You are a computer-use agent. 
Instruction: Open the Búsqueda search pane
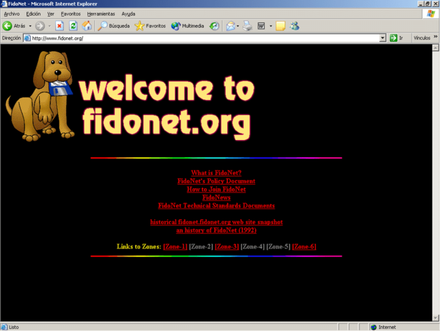114,26
